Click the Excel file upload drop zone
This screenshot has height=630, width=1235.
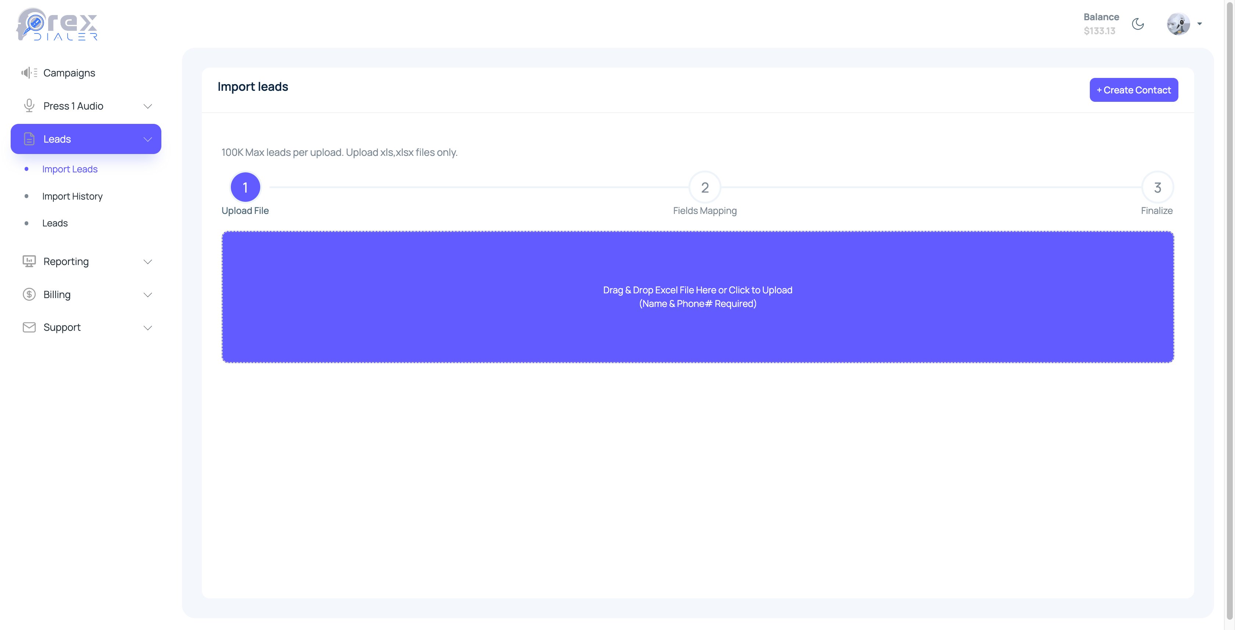698,297
